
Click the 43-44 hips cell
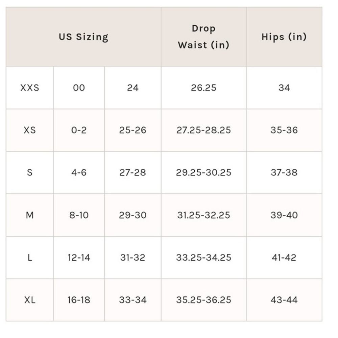[284, 300]
